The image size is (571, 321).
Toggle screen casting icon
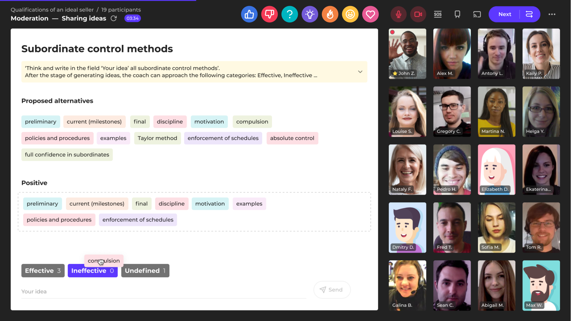click(477, 14)
